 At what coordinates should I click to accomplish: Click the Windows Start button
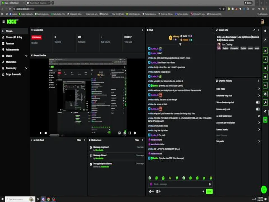coord(3,199)
